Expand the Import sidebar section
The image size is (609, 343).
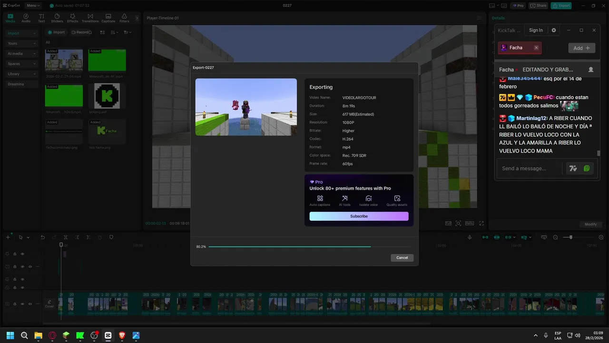pyautogui.click(x=21, y=33)
